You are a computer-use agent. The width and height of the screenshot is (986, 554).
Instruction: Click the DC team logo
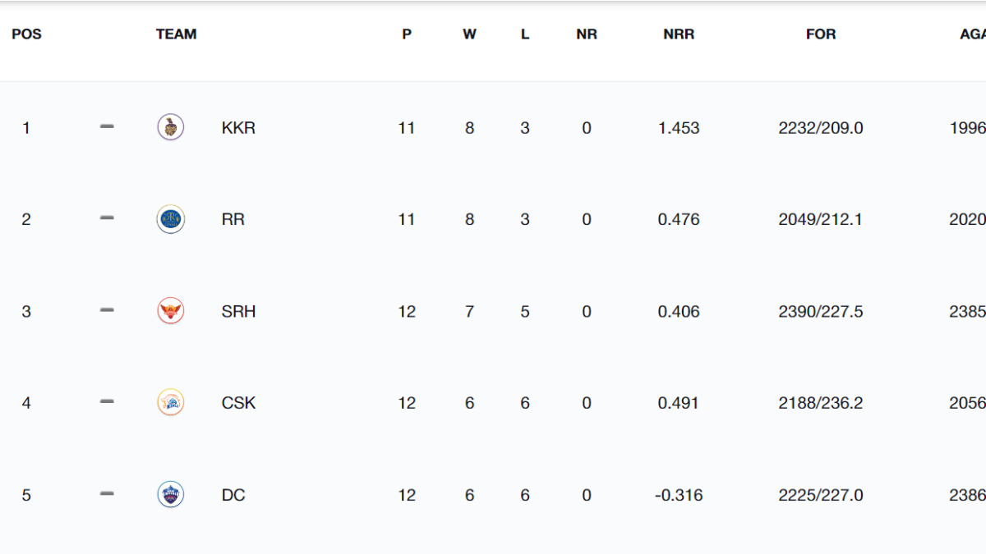pyautogui.click(x=170, y=495)
